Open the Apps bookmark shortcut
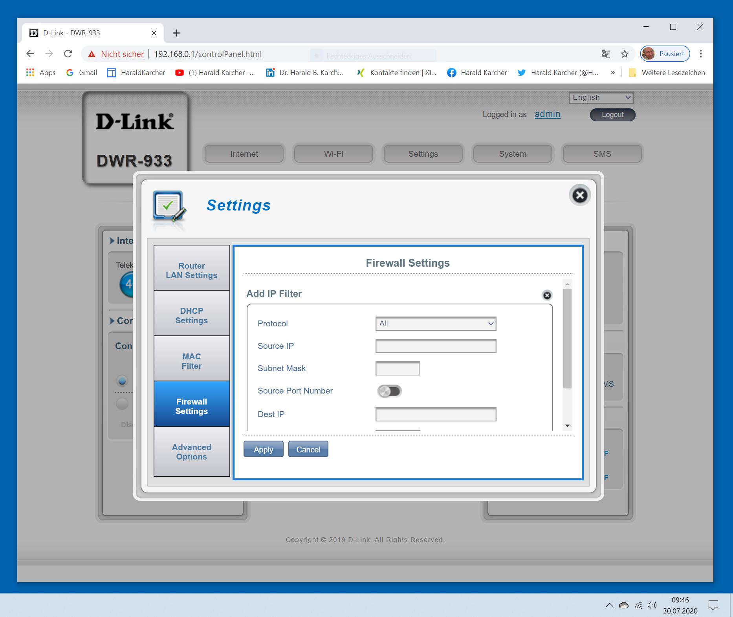 41,73
